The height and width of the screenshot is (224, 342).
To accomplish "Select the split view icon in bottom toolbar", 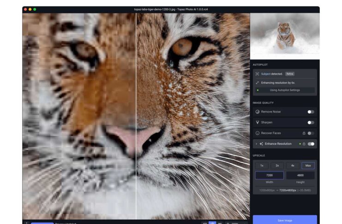I will [x=212, y=223].
